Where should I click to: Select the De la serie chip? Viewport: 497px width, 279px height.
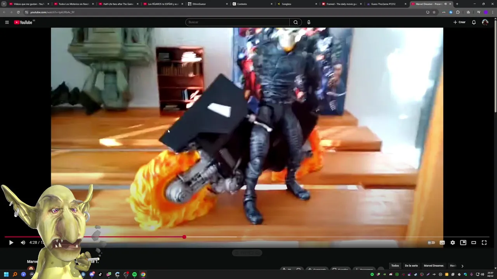[411, 265]
